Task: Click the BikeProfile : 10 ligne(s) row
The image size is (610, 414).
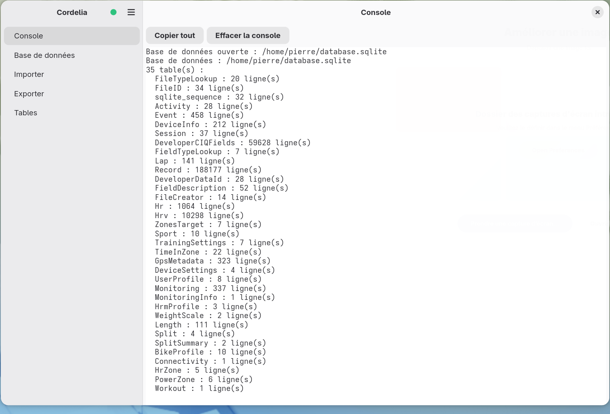Action: pyautogui.click(x=210, y=352)
